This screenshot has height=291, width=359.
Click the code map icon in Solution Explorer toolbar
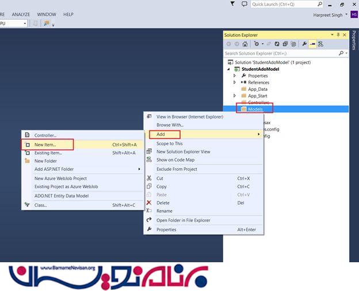(x=320, y=44)
